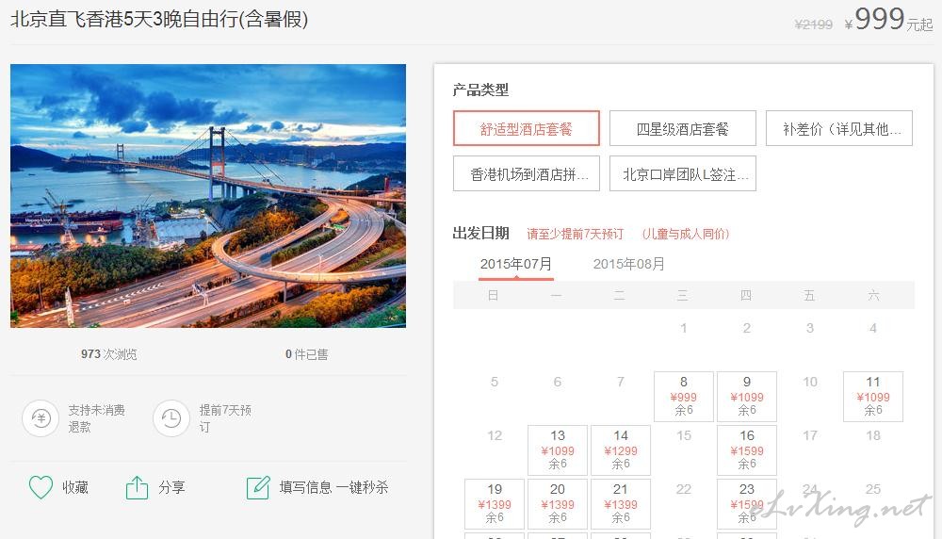Pick July 21 departure date

tap(621, 503)
